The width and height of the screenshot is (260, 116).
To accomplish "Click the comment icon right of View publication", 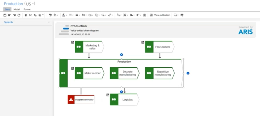I will coord(182,15).
